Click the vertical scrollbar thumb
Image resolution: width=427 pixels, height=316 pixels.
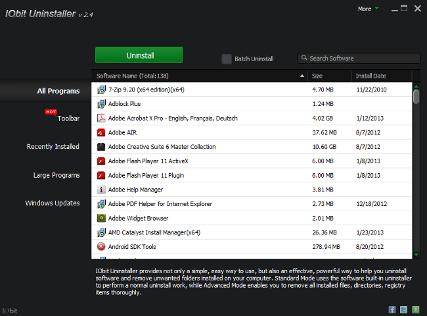pos(416,97)
